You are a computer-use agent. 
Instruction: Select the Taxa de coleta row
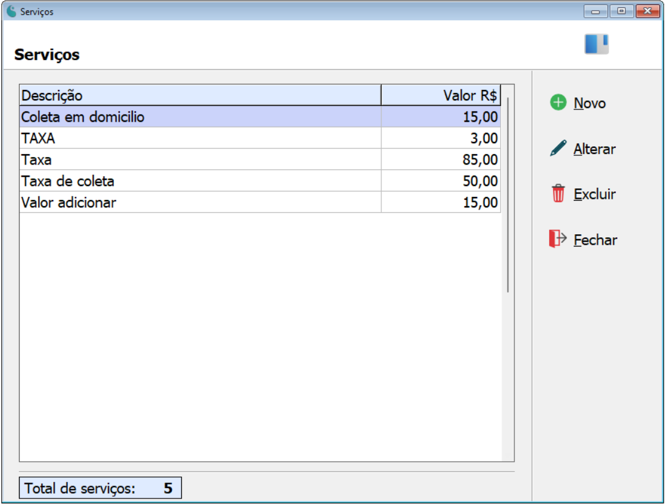coord(260,181)
